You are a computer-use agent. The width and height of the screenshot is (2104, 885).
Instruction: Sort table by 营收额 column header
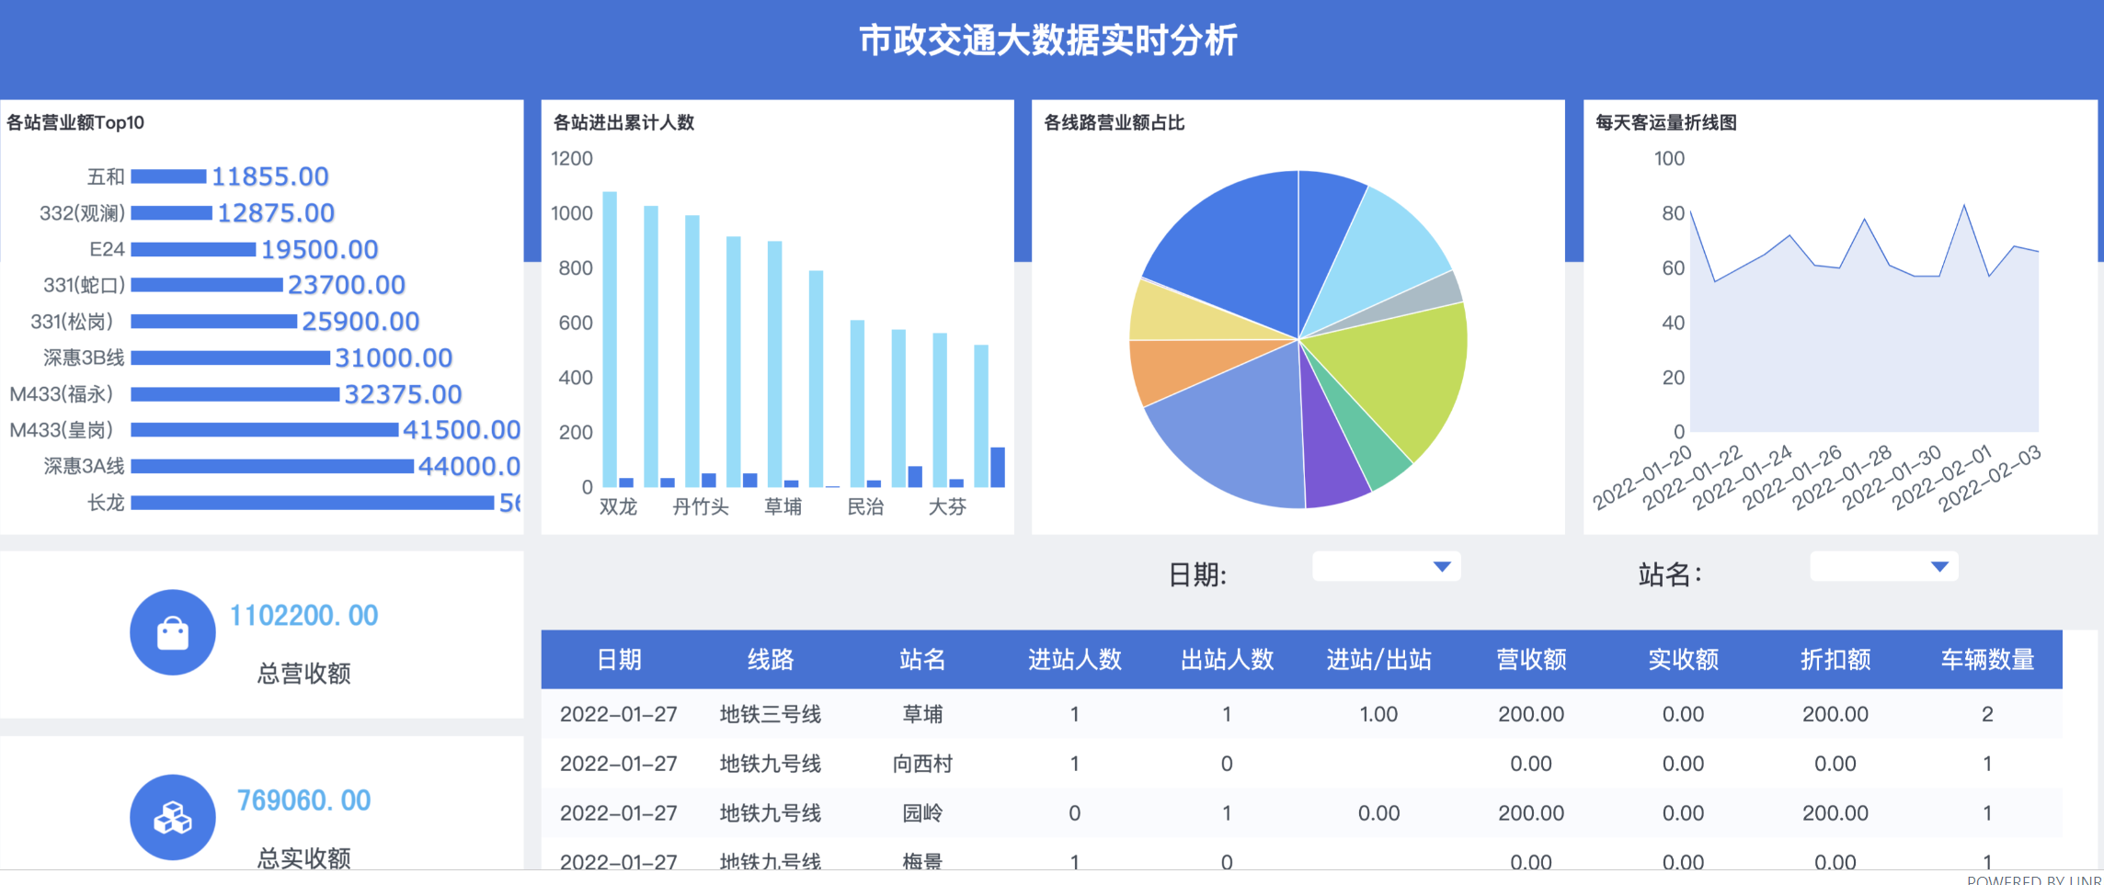click(1530, 660)
